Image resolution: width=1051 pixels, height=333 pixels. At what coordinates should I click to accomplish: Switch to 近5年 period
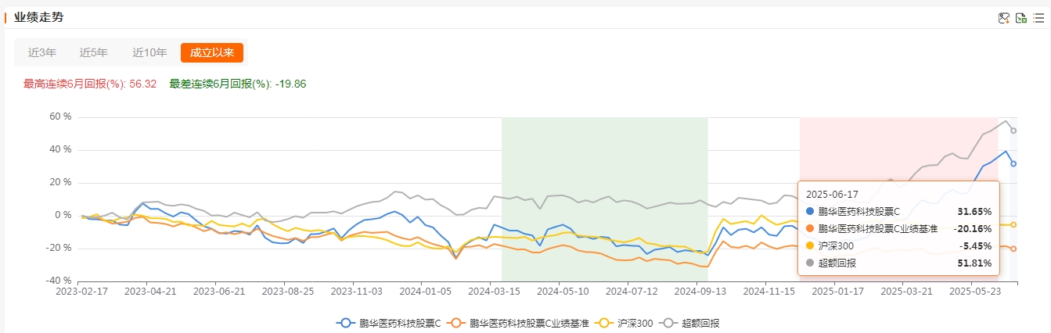click(x=94, y=52)
